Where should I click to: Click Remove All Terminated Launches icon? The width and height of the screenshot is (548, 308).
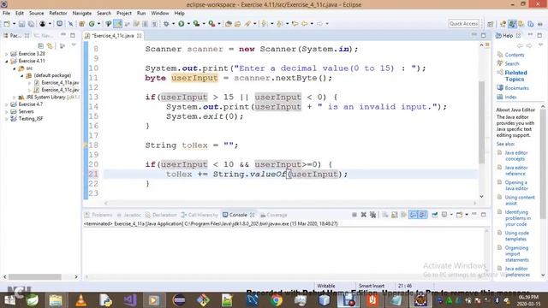click(373, 215)
